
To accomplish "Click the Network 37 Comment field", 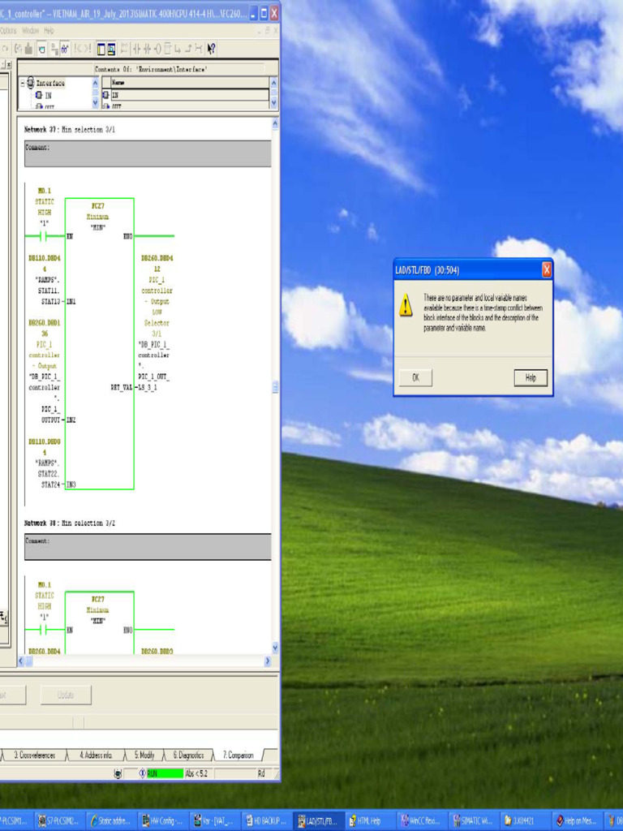I will 148,153.
